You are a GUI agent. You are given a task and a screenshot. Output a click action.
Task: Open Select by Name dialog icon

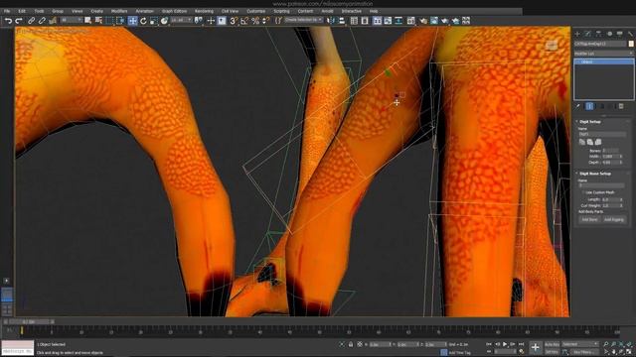pos(98,20)
